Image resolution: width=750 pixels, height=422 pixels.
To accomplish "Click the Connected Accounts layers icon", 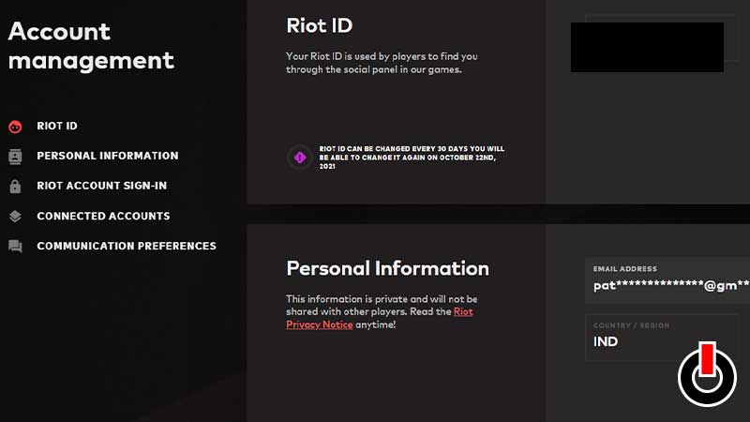I will 15,217.
